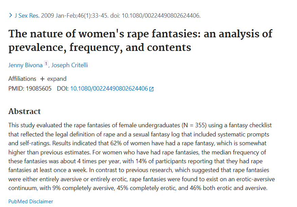Click the PMID label
The image size is (297, 207).
16,89
